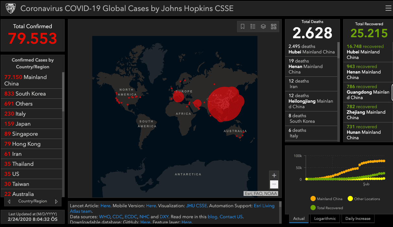Open the Legend list icon
Screen dimensions: 393x227
(253, 27)
